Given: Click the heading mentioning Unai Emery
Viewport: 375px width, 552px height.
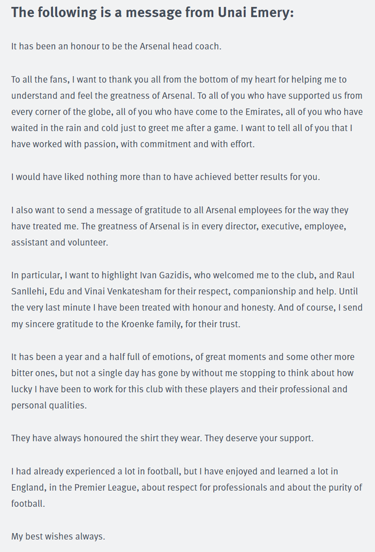Looking at the screenshot, I should [x=152, y=13].
